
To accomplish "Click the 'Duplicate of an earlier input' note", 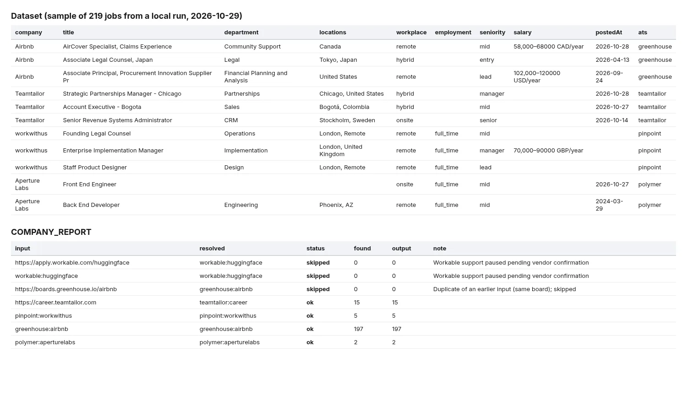I will (505, 289).
